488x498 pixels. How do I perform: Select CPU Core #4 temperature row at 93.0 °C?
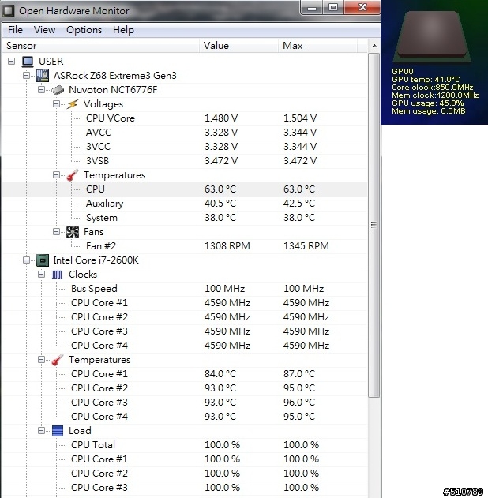point(186,417)
